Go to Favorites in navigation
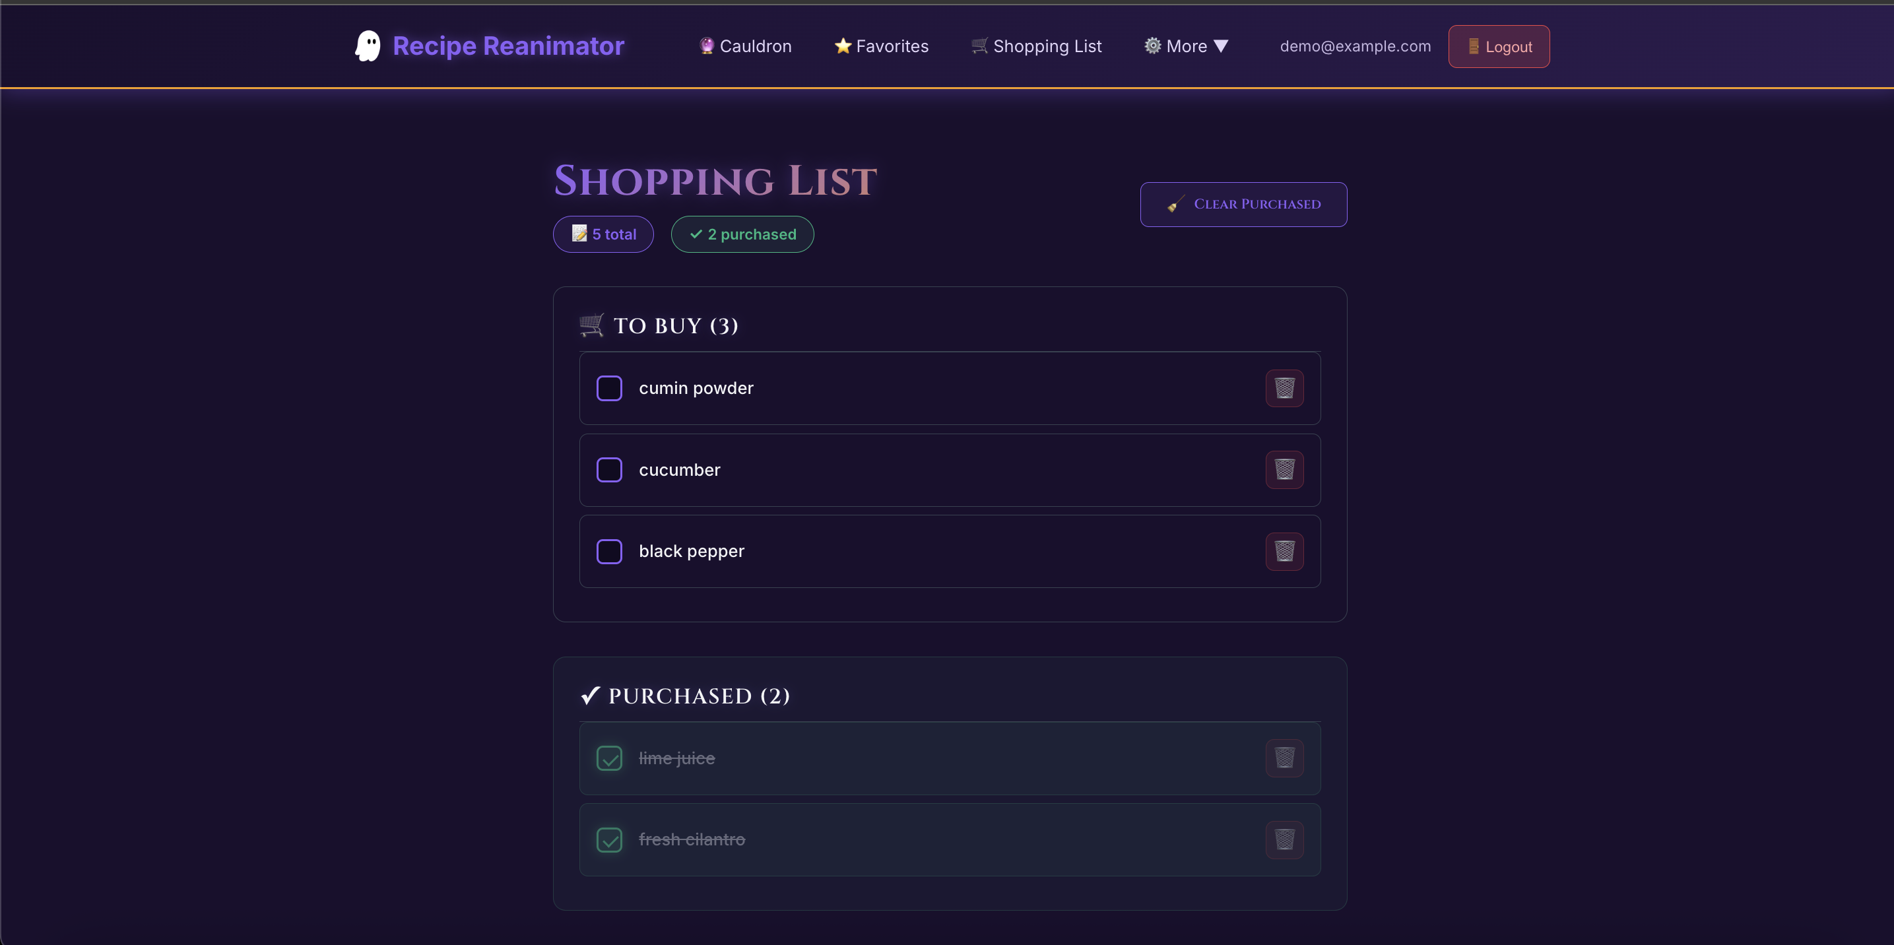This screenshot has height=945, width=1894. pos(881,46)
